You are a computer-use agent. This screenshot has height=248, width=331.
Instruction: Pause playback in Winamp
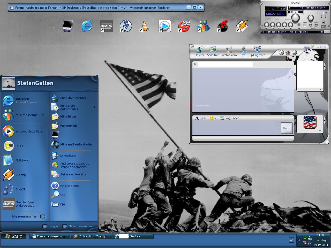[x=279, y=25]
